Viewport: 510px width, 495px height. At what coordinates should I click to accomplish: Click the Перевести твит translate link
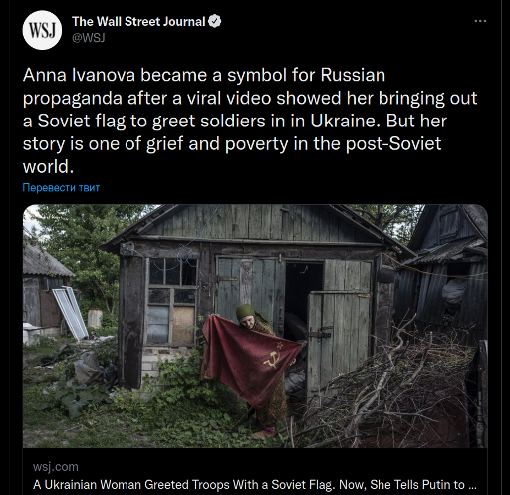click(x=61, y=188)
